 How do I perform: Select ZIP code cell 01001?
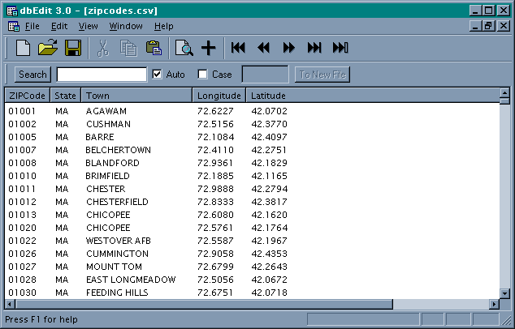point(22,111)
